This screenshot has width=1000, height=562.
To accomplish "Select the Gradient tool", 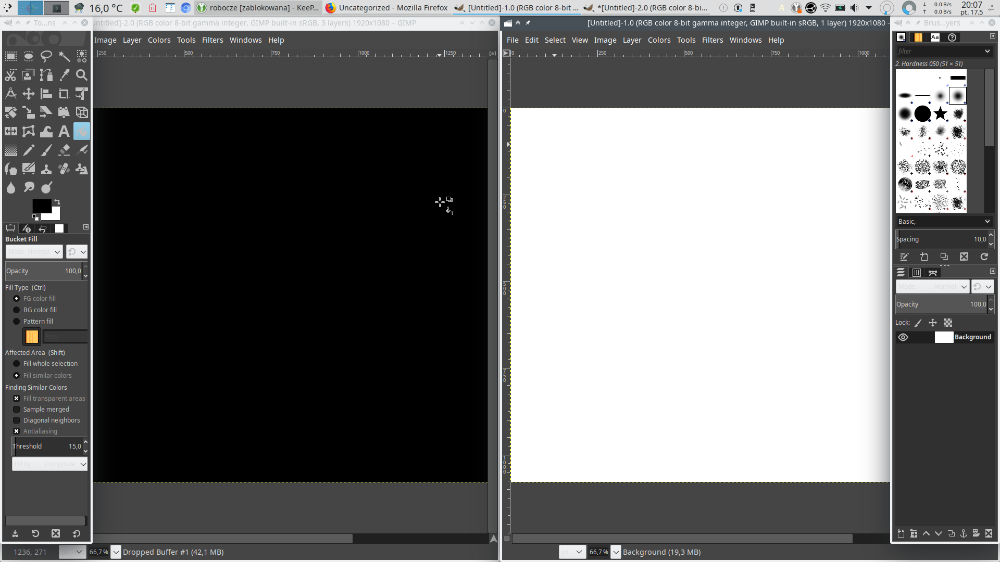I will [x=11, y=150].
